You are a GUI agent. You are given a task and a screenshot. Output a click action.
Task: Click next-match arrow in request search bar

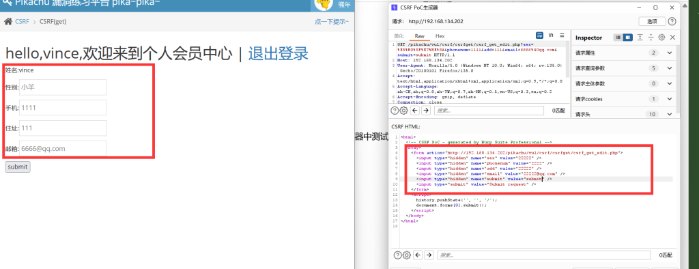(426, 111)
